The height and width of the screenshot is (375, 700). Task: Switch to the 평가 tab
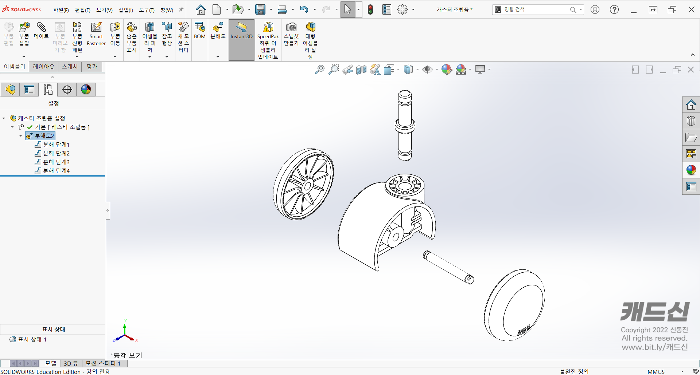[x=92, y=67]
